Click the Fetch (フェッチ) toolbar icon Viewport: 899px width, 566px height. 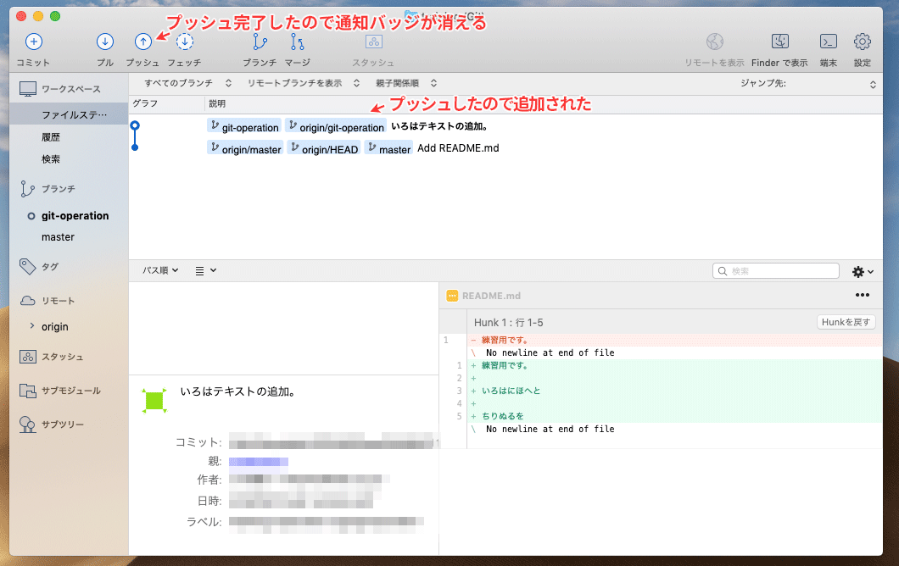click(185, 42)
